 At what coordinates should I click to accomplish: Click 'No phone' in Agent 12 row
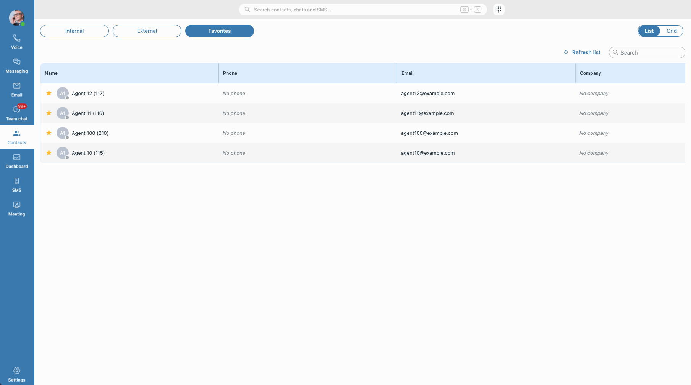coord(234,93)
